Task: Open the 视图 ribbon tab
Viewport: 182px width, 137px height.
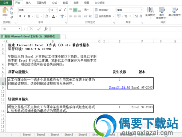Action: pyautogui.click(x=87, y=3)
